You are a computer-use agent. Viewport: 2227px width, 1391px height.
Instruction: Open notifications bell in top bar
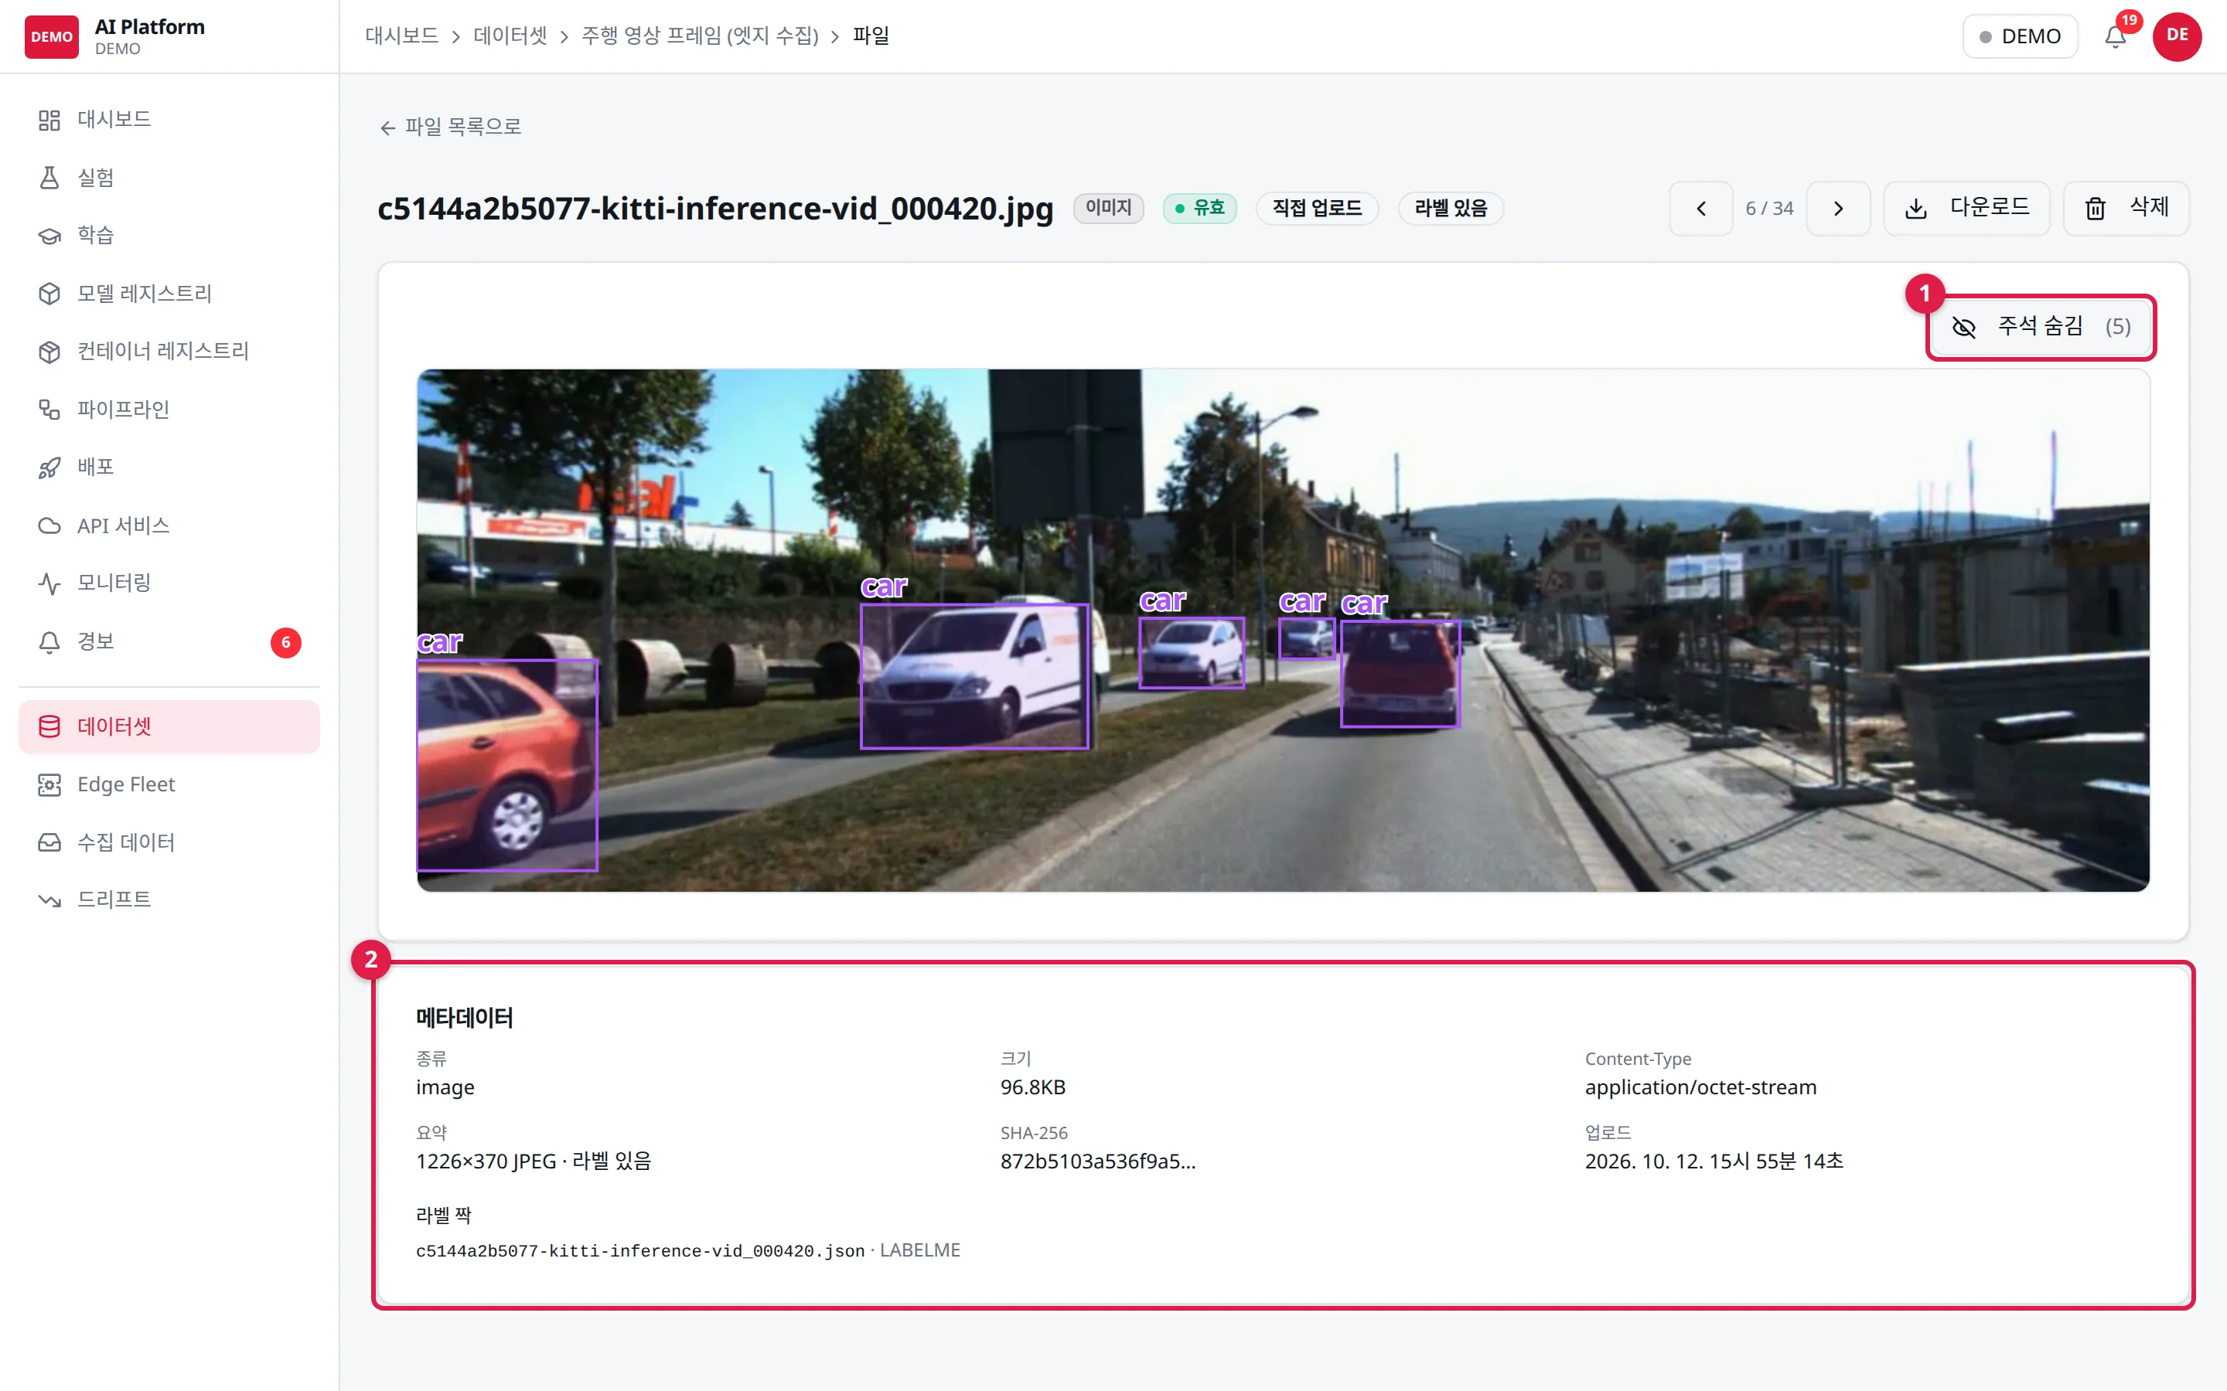2116,37
